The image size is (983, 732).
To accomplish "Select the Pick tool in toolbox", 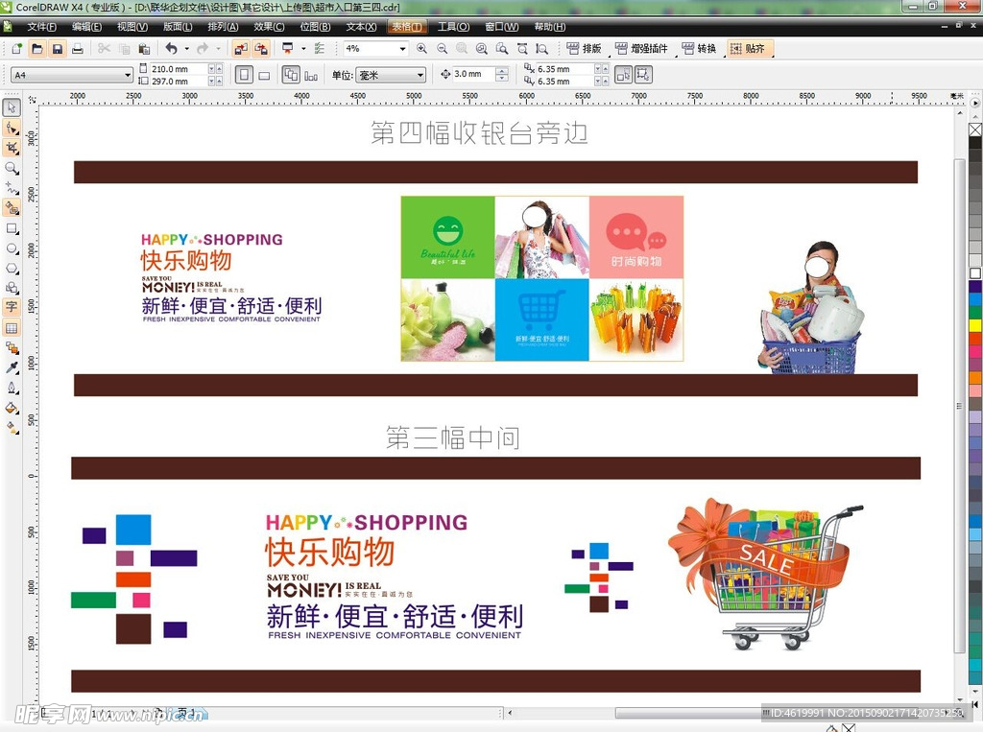I will (x=12, y=107).
